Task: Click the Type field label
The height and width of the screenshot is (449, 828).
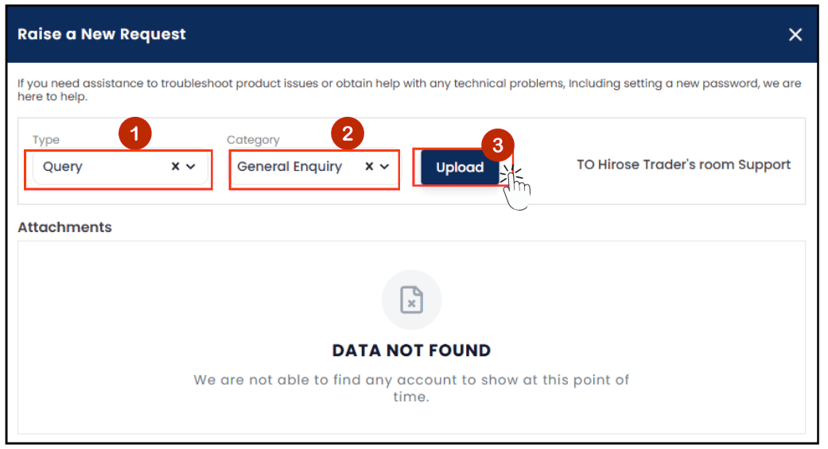Action: click(x=46, y=140)
